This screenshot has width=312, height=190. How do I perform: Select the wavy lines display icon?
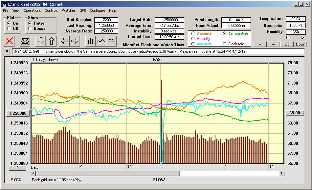coord(112,41)
